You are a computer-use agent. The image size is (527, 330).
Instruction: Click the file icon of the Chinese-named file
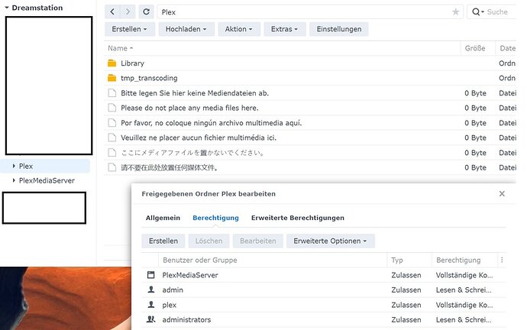click(x=112, y=167)
